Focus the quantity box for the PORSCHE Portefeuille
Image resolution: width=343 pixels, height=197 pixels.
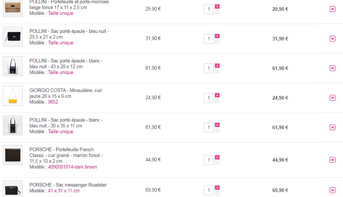209,160
